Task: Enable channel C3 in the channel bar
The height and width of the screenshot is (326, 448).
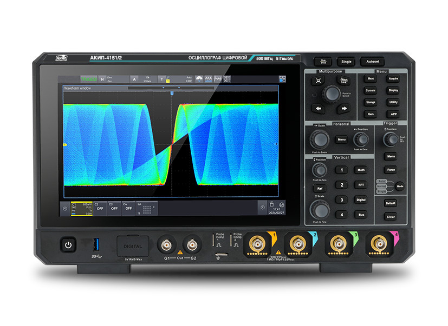Action: (x=114, y=208)
